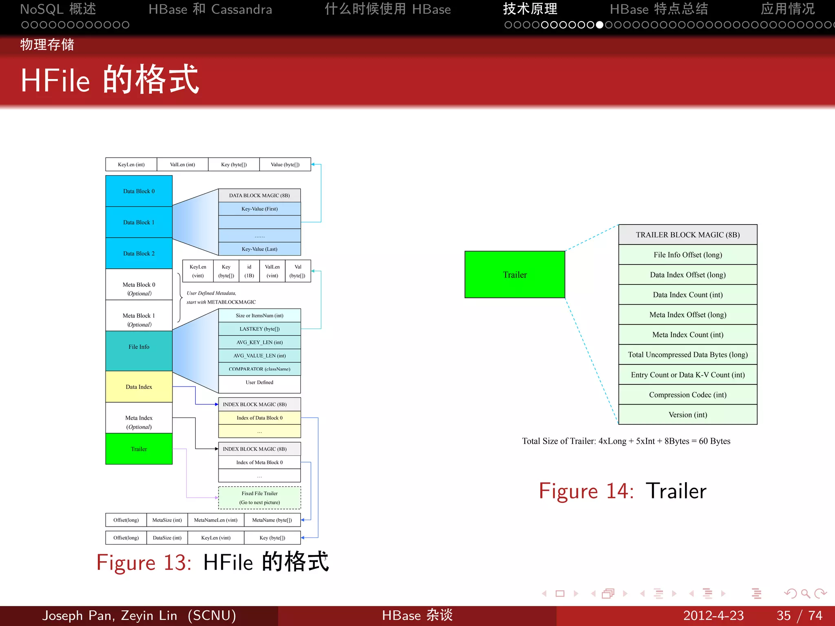Image resolution: width=835 pixels, height=626 pixels.
Task: Click the stacked frames navigation icon
Action: 608,593
